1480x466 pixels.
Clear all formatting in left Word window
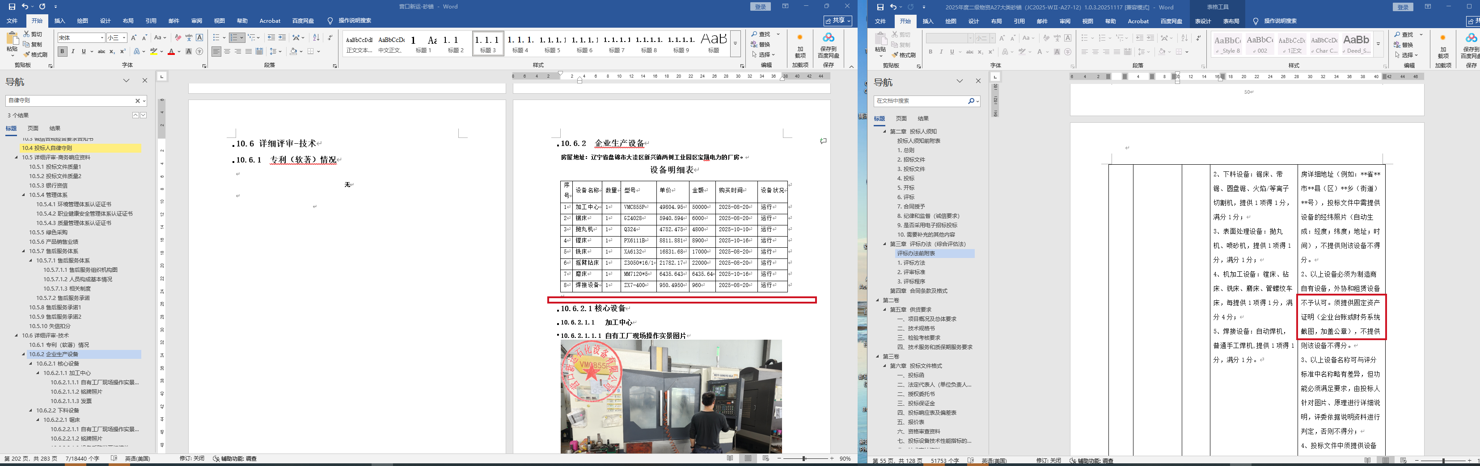tap(178, 38)
